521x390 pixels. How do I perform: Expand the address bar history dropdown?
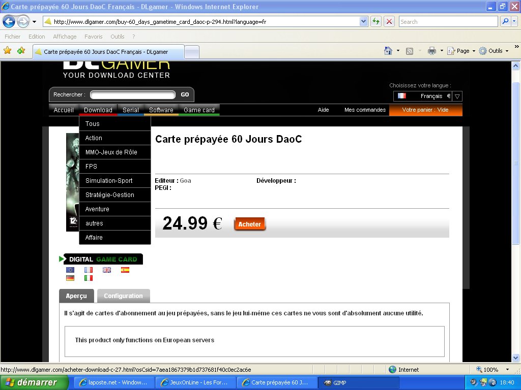(x=363, y=22)
